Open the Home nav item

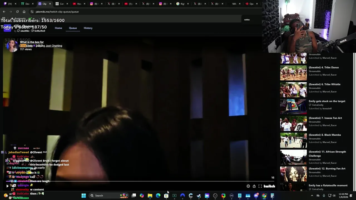point(58,28)
